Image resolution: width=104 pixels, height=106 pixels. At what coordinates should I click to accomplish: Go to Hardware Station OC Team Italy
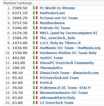[x=68, y=53]
